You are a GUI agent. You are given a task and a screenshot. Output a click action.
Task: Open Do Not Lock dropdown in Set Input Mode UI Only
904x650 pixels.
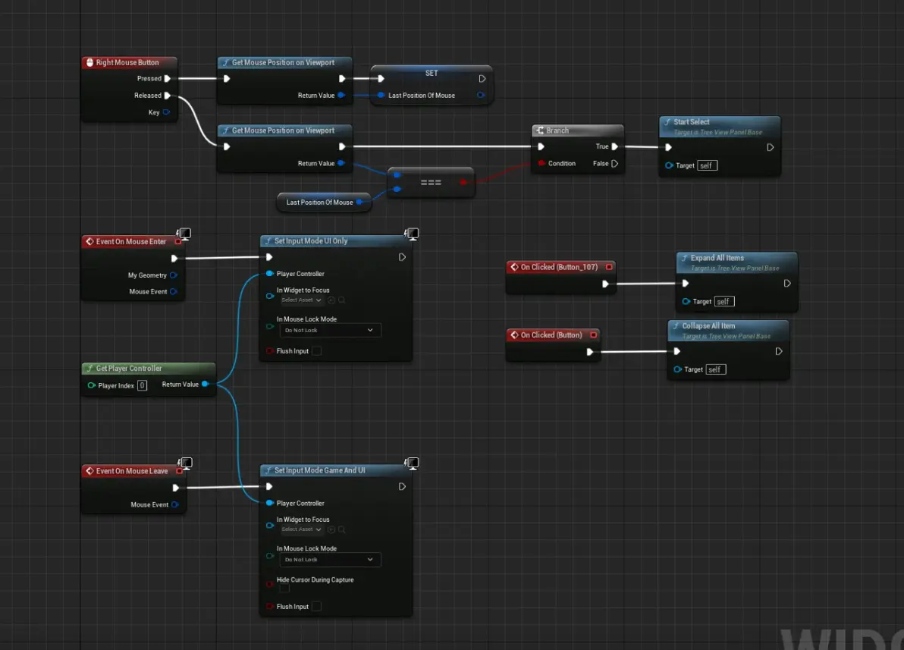[330, 330]
